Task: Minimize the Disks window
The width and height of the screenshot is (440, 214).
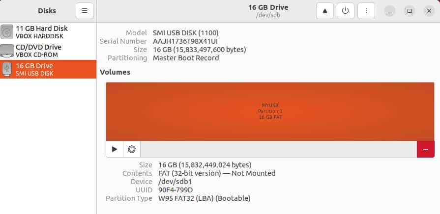Action: point(390,11)
